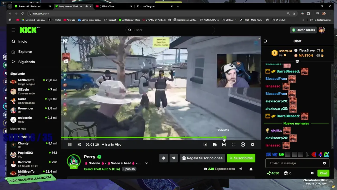Screen dimensions: 337x190
Task: Open the emoji picker in chat
Action: pyautogui.click(x=324, y=163)
